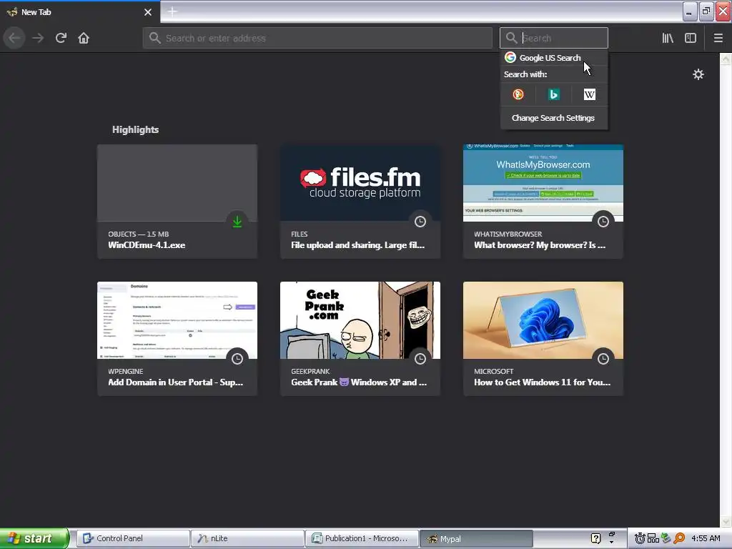Click history clock on WhatIsMyBrowser tile
This screenshot has height=549, width=732.
pyautogui.click(x=603, y=222)
